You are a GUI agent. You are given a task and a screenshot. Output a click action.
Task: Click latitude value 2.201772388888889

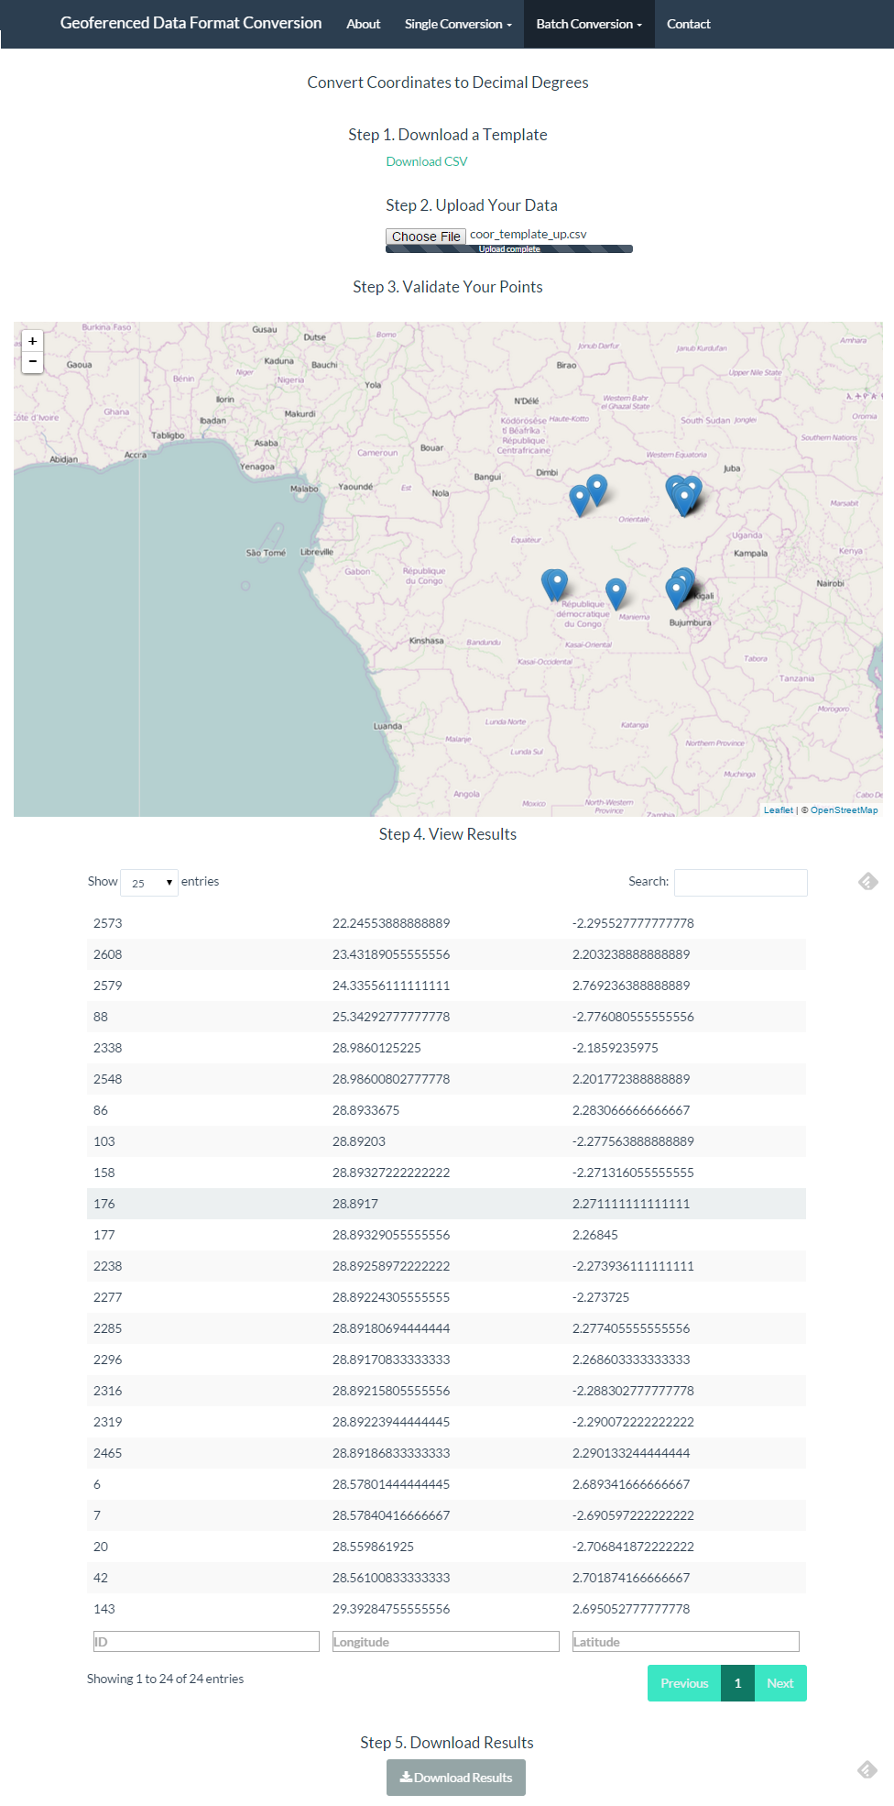[x=631, y=1079]
